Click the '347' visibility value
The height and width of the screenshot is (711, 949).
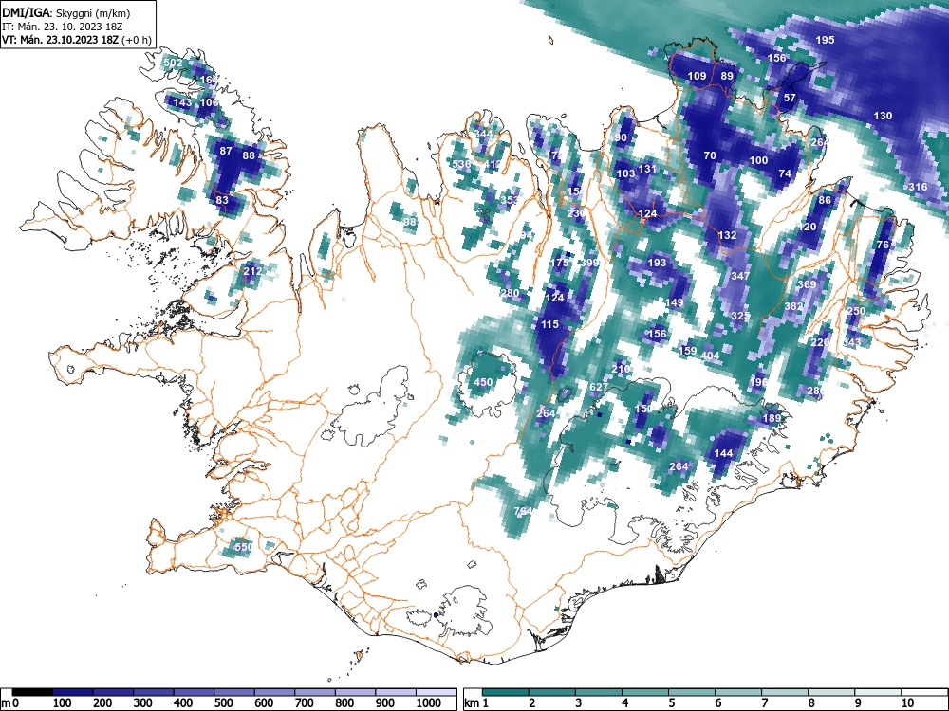click(x=741, y=276)
